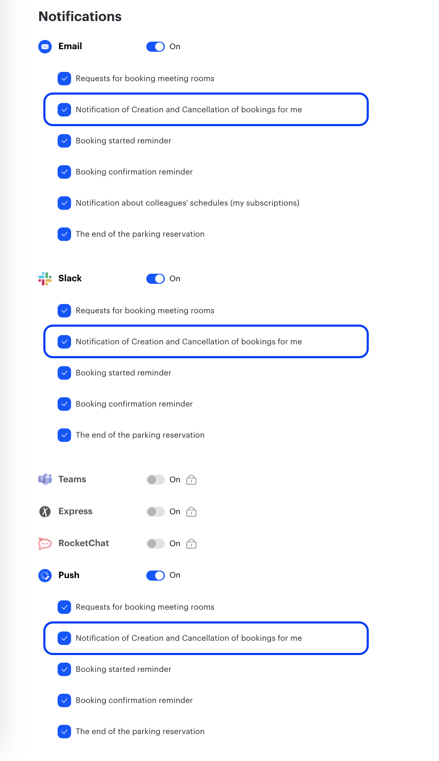The width and height of the screenshot is (439, 761).
Task: Turn off the Email notifications toggle
Action: (x=156, y=47)
